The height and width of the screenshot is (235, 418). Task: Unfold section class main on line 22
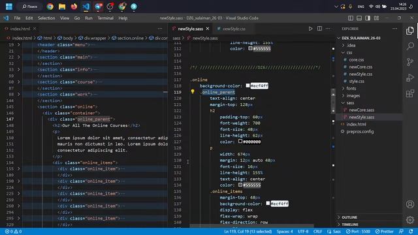19,57
